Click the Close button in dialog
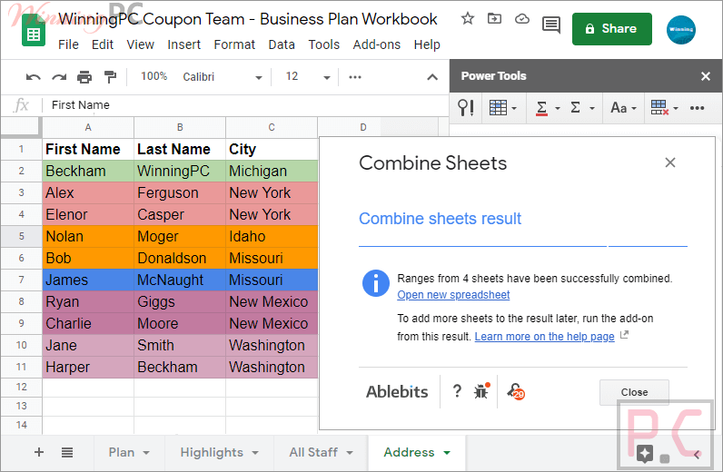The height and width of the screenshot is (472, 723). coord(634,392)
